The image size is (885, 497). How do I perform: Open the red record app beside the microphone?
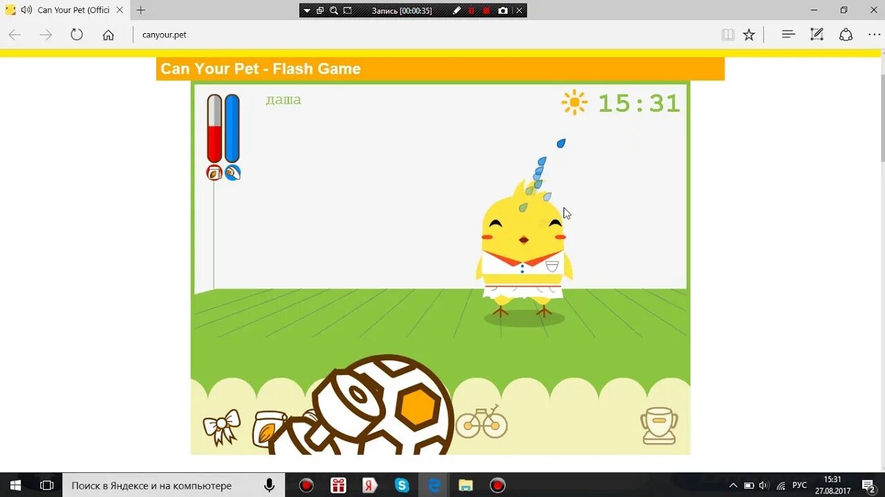(x=306, y=485)
